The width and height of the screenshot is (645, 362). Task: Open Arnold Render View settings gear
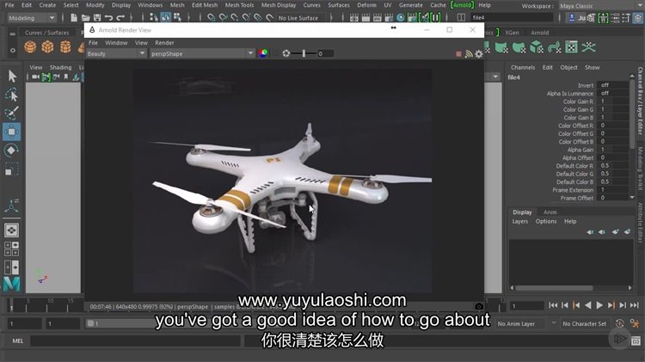tap(479, 54)
